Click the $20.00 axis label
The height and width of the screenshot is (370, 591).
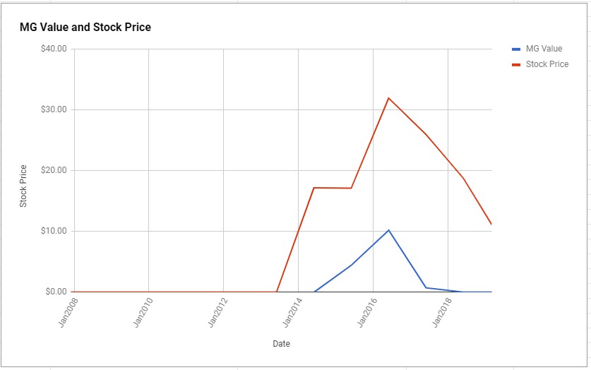tap(54, 170)
